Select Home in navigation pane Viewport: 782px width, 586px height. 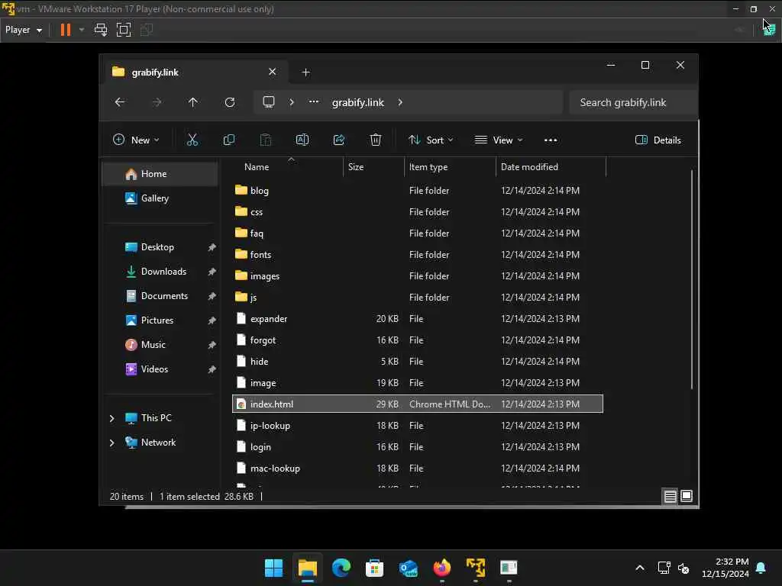click(160, 174)
